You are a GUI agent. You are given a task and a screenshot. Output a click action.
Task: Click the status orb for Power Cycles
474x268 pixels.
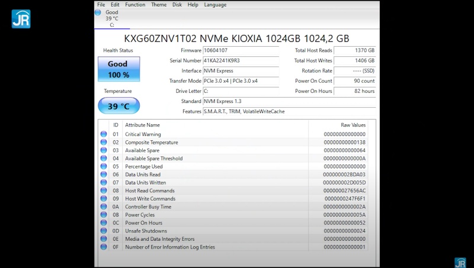point(104,215)
